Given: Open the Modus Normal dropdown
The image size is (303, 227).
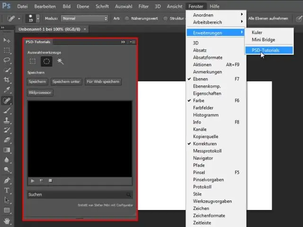Looking at the screenshot, I should [x=84, y=18].
